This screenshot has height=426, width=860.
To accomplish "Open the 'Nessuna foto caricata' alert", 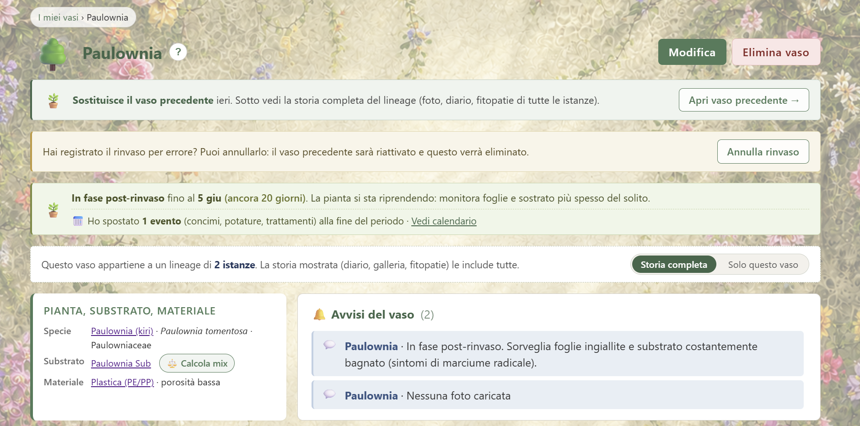I will click(558, 395).
